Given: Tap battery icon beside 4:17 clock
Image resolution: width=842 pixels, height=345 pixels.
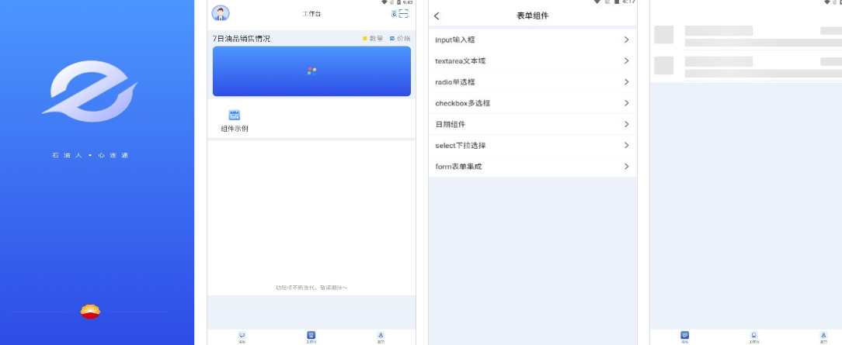Looking at the screenshot, I should click(617, 2).
